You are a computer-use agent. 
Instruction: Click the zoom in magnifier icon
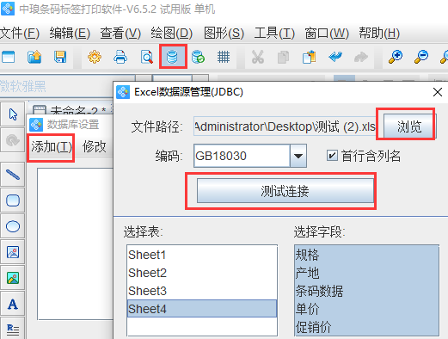(396, 57)
